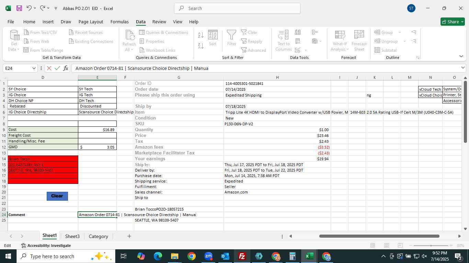Open Recent Sources

click(85, 33)
